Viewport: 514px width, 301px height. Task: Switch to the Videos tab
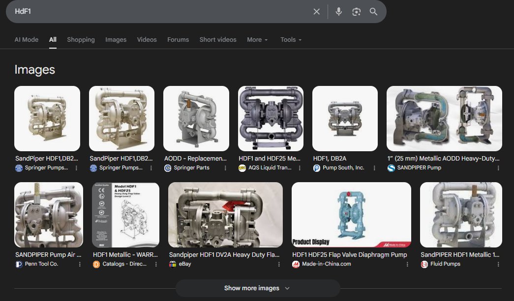point(147,40)
